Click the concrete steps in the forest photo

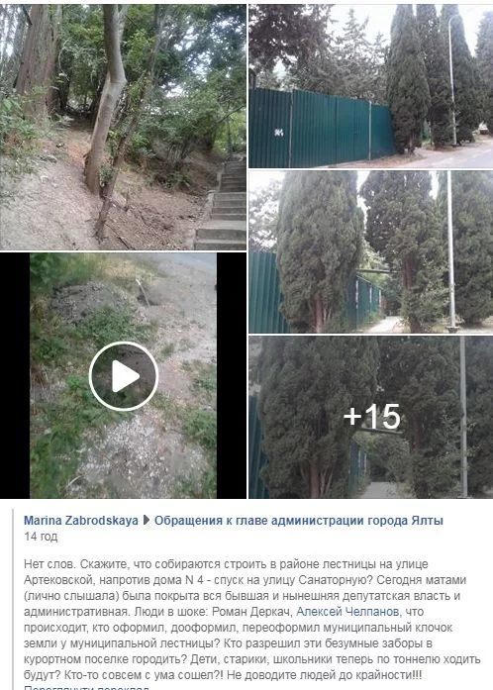pyautogui.click(x=223, y=206)
